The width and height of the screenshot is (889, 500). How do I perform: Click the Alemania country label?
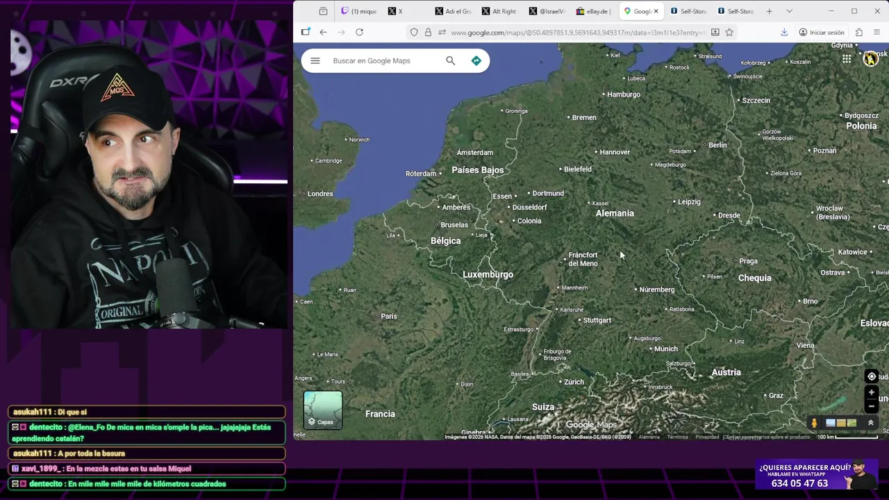[x=615, y=213]
